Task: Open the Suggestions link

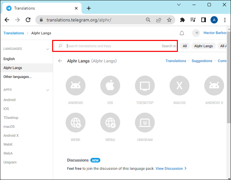Action: [202, 61]
